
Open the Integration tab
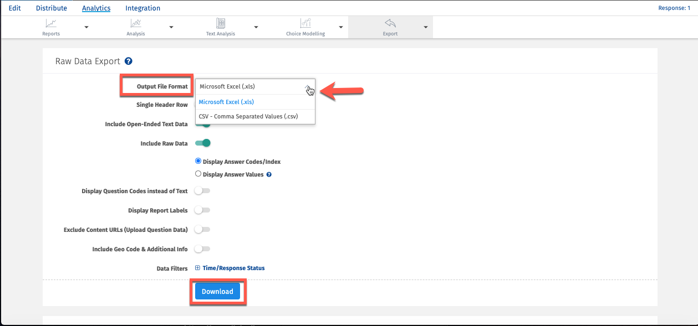tap(143, 8)
